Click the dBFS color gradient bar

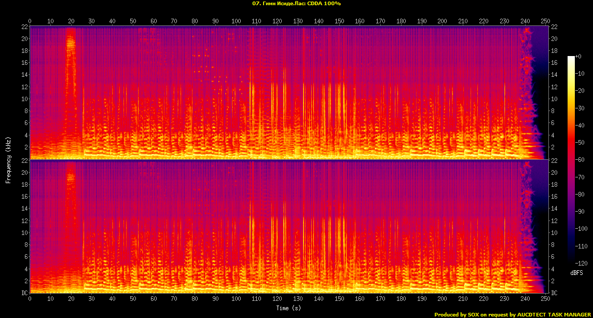tap(571, 161)
